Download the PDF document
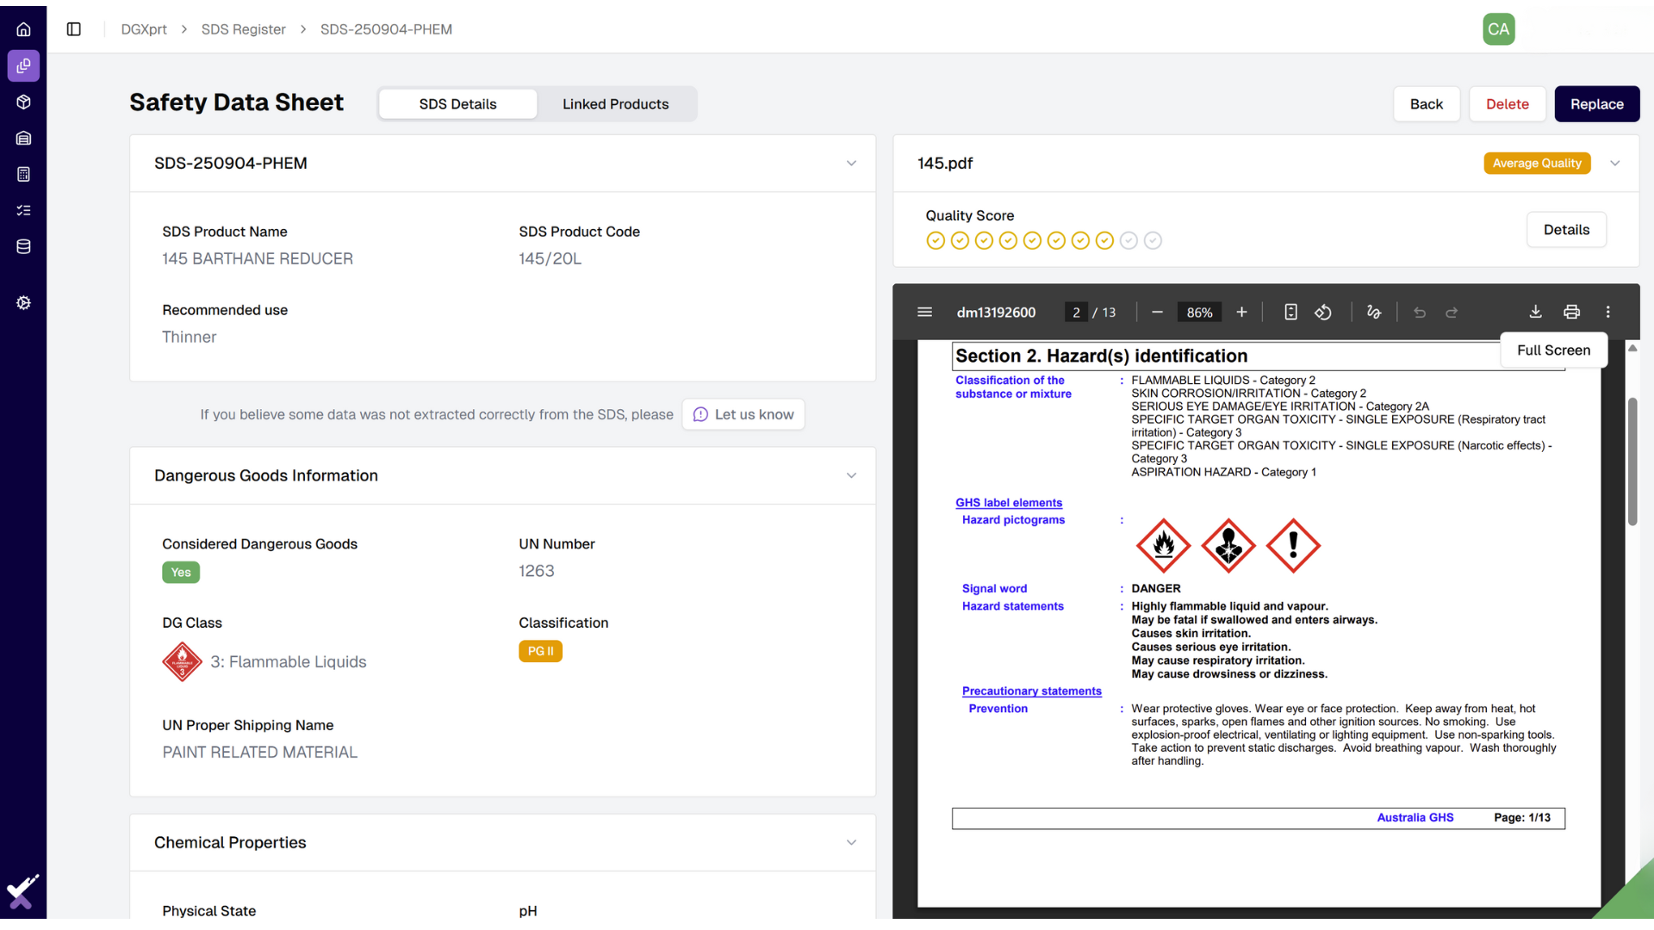 click(1535, 312)
